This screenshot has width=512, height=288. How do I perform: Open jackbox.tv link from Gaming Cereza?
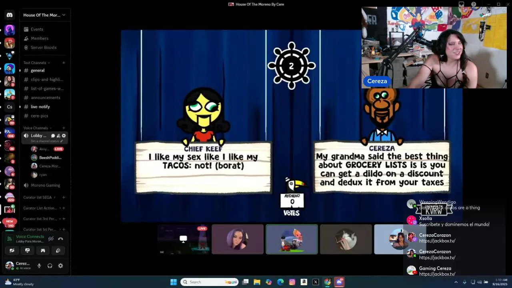[437, 274]
